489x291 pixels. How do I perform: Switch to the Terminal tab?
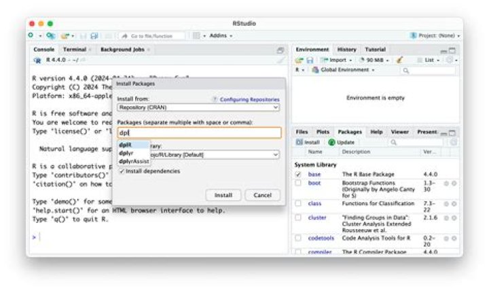click(75, 50)
